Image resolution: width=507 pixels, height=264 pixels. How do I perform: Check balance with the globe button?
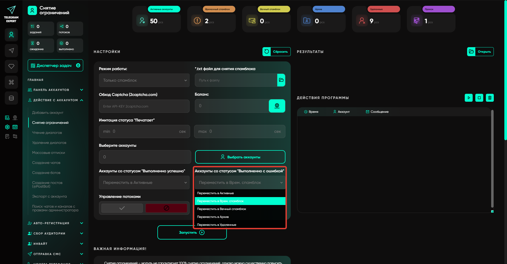click(277, 106)
